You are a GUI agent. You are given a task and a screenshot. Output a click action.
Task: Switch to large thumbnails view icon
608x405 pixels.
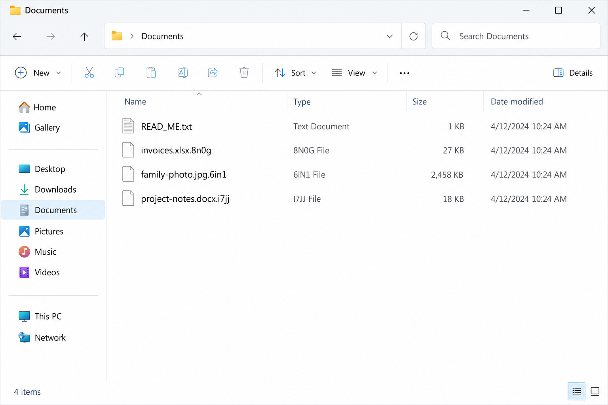pyautogui.click(x=595, y=392)
